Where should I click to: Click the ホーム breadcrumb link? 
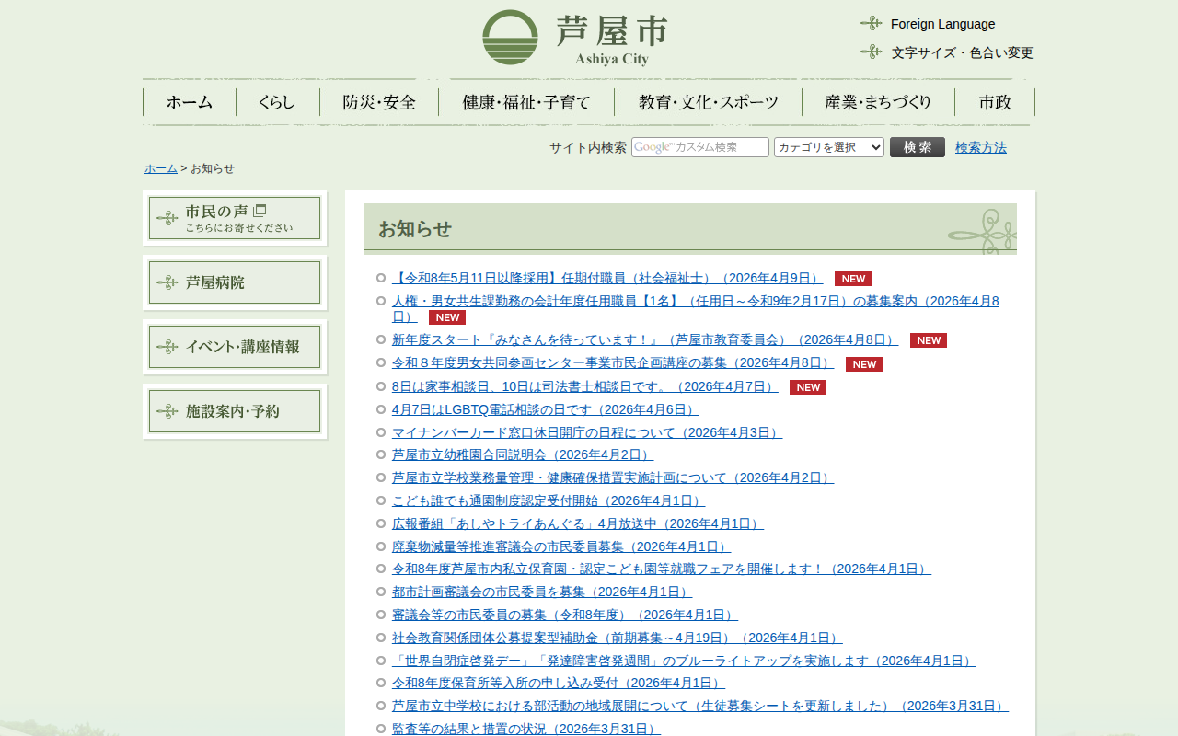click(x=160, y=168)
